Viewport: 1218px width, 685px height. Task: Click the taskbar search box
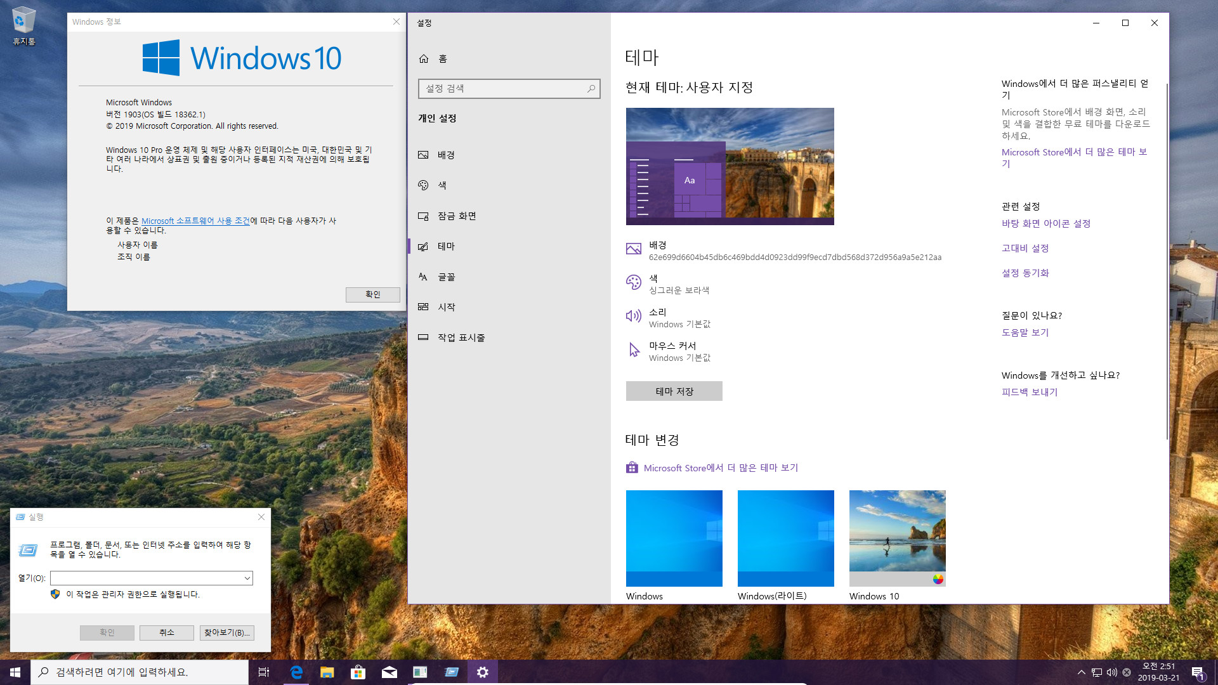click(140, 672)
